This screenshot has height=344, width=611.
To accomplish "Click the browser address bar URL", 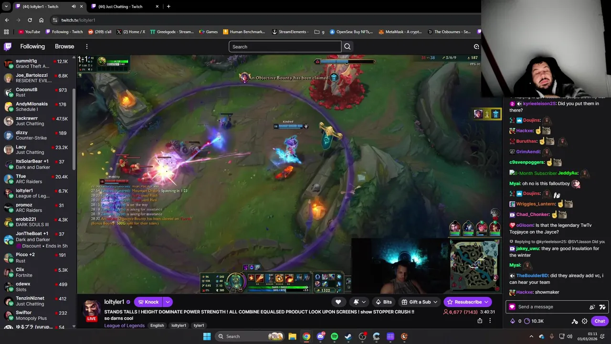I will point(78,20).
